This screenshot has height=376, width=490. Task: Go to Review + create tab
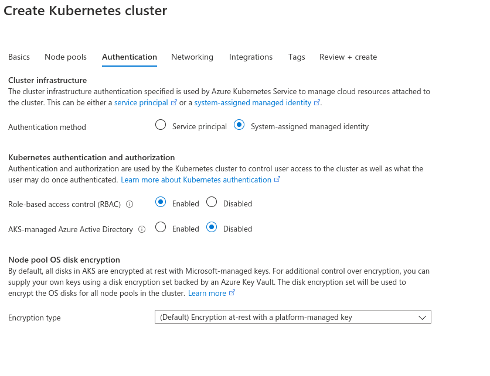tap(348, 57)
